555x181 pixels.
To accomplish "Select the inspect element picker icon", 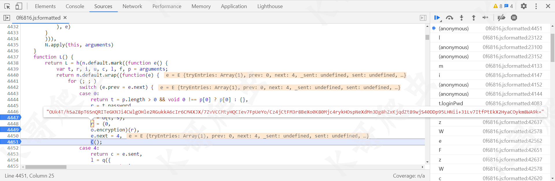I will 7,6.
